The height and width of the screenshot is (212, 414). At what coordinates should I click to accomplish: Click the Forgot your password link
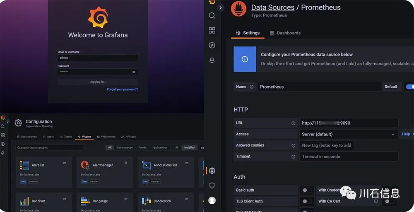[x=122, y=89]
